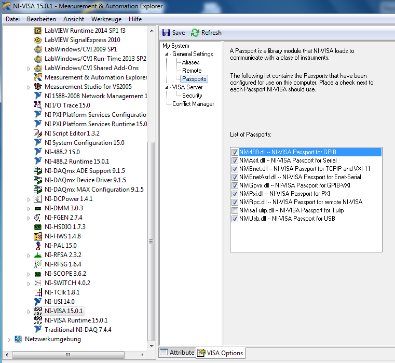This screenshot has height=363, width=395.
Task: Open the Ansicht menu
Action: (74, 19)
